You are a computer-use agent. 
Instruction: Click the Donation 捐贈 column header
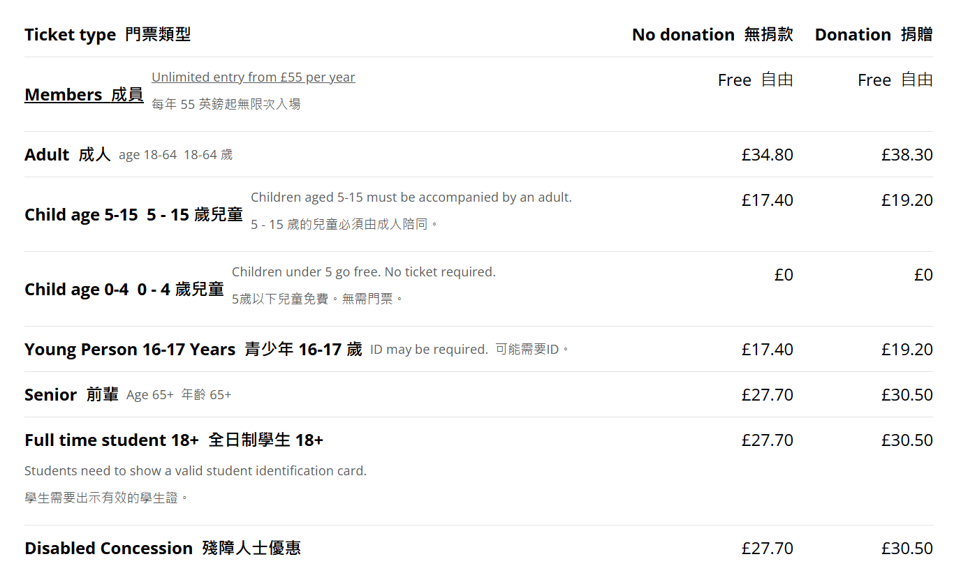pyautogui.click(x=874, y=35)
